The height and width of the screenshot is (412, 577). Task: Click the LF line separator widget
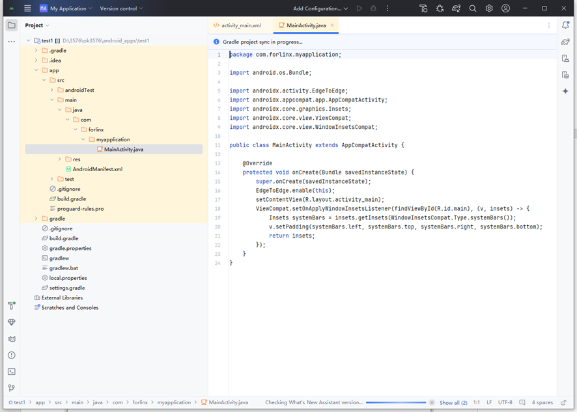pyautogui.click(x=489, y=402)
